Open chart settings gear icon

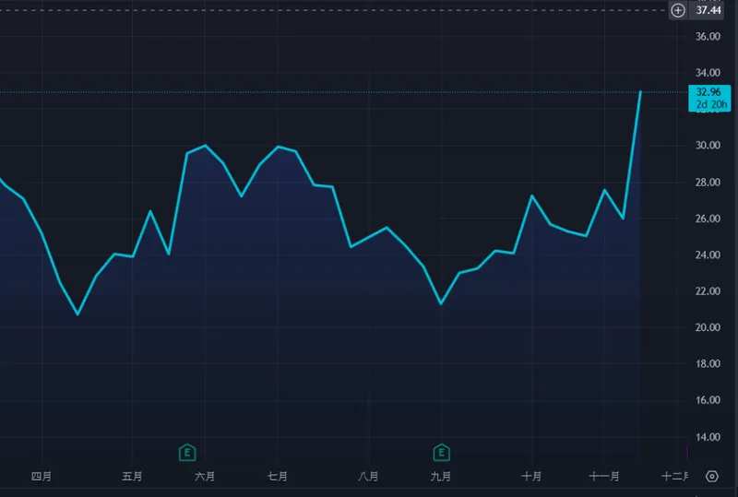(x=711, y=477)
